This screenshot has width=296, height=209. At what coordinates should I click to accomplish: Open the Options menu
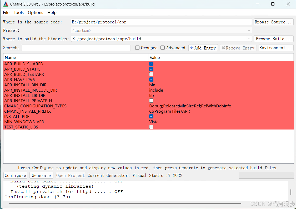click(36, 12)
